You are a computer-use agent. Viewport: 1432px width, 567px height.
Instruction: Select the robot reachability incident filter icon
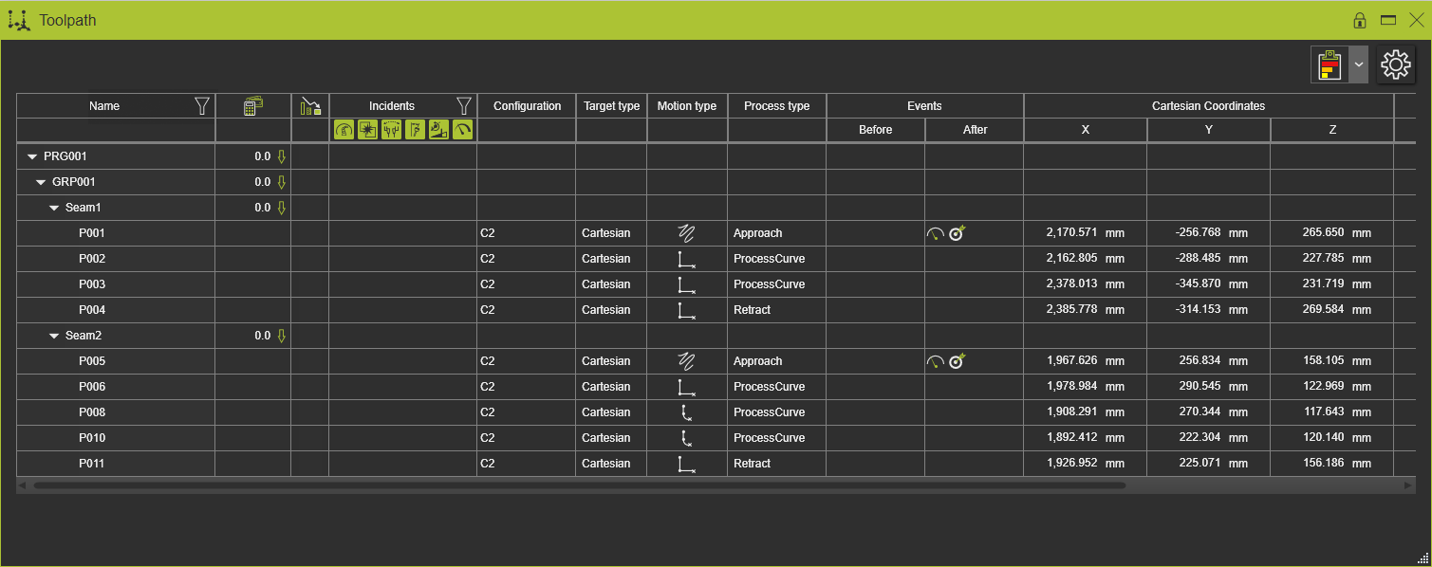[344, 129]
